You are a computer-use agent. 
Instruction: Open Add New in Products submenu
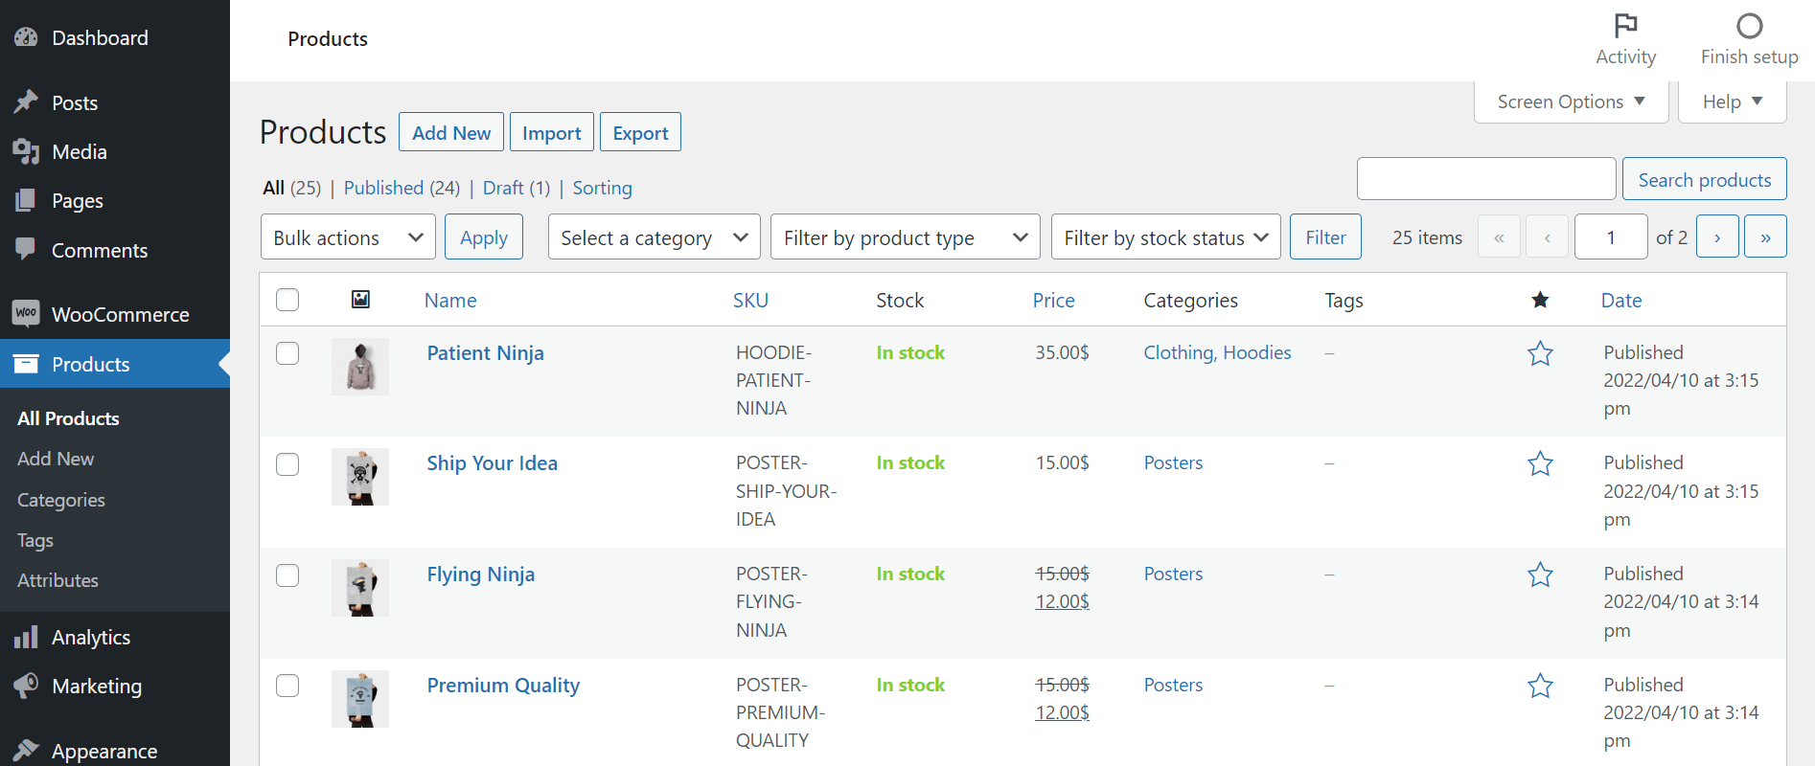tap(56, 459)
